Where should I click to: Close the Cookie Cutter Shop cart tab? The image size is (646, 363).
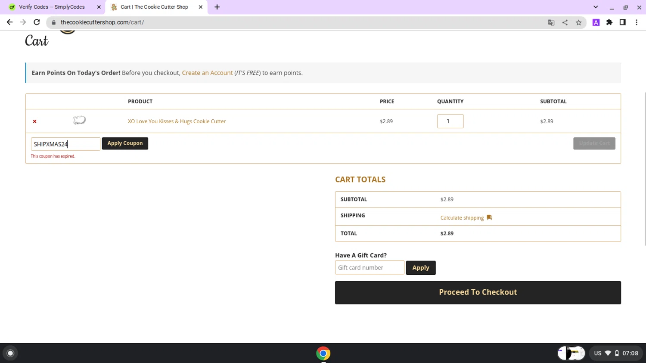(x=200, y=7)
